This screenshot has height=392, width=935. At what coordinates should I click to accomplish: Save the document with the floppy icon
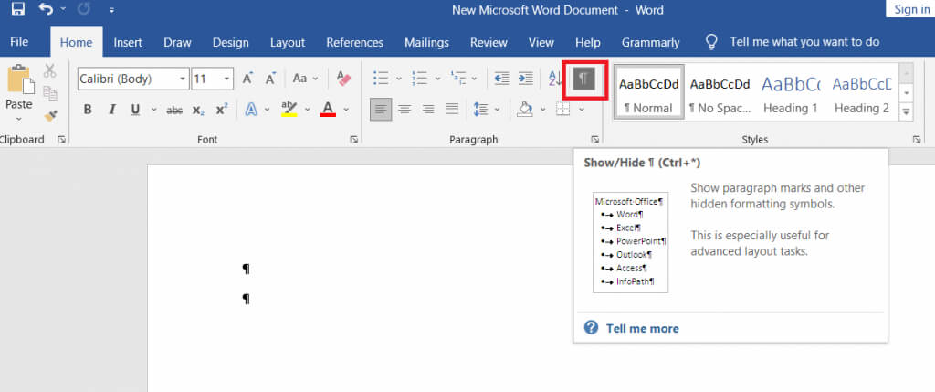coord(18,10)
